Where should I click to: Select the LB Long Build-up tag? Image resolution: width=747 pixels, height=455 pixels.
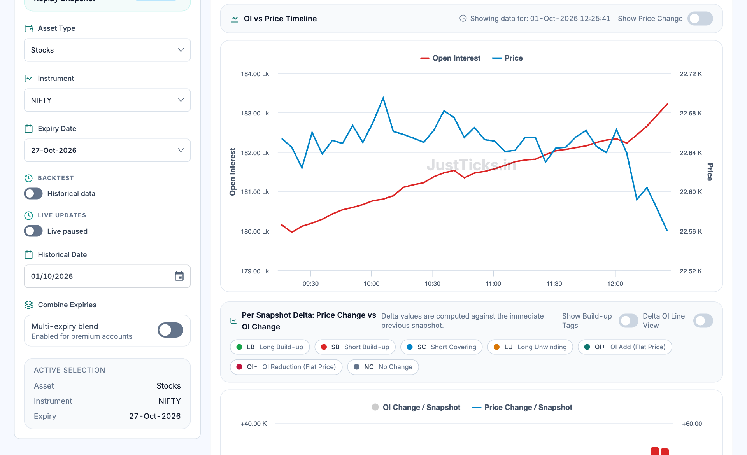click(x=270, y=347)
